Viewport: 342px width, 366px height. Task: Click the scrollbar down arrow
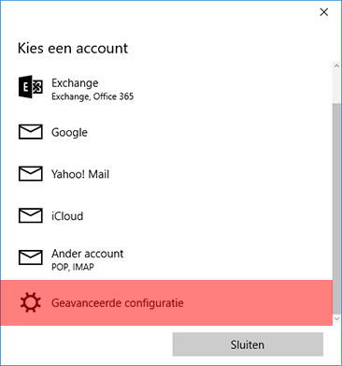(x=336, y=319)
